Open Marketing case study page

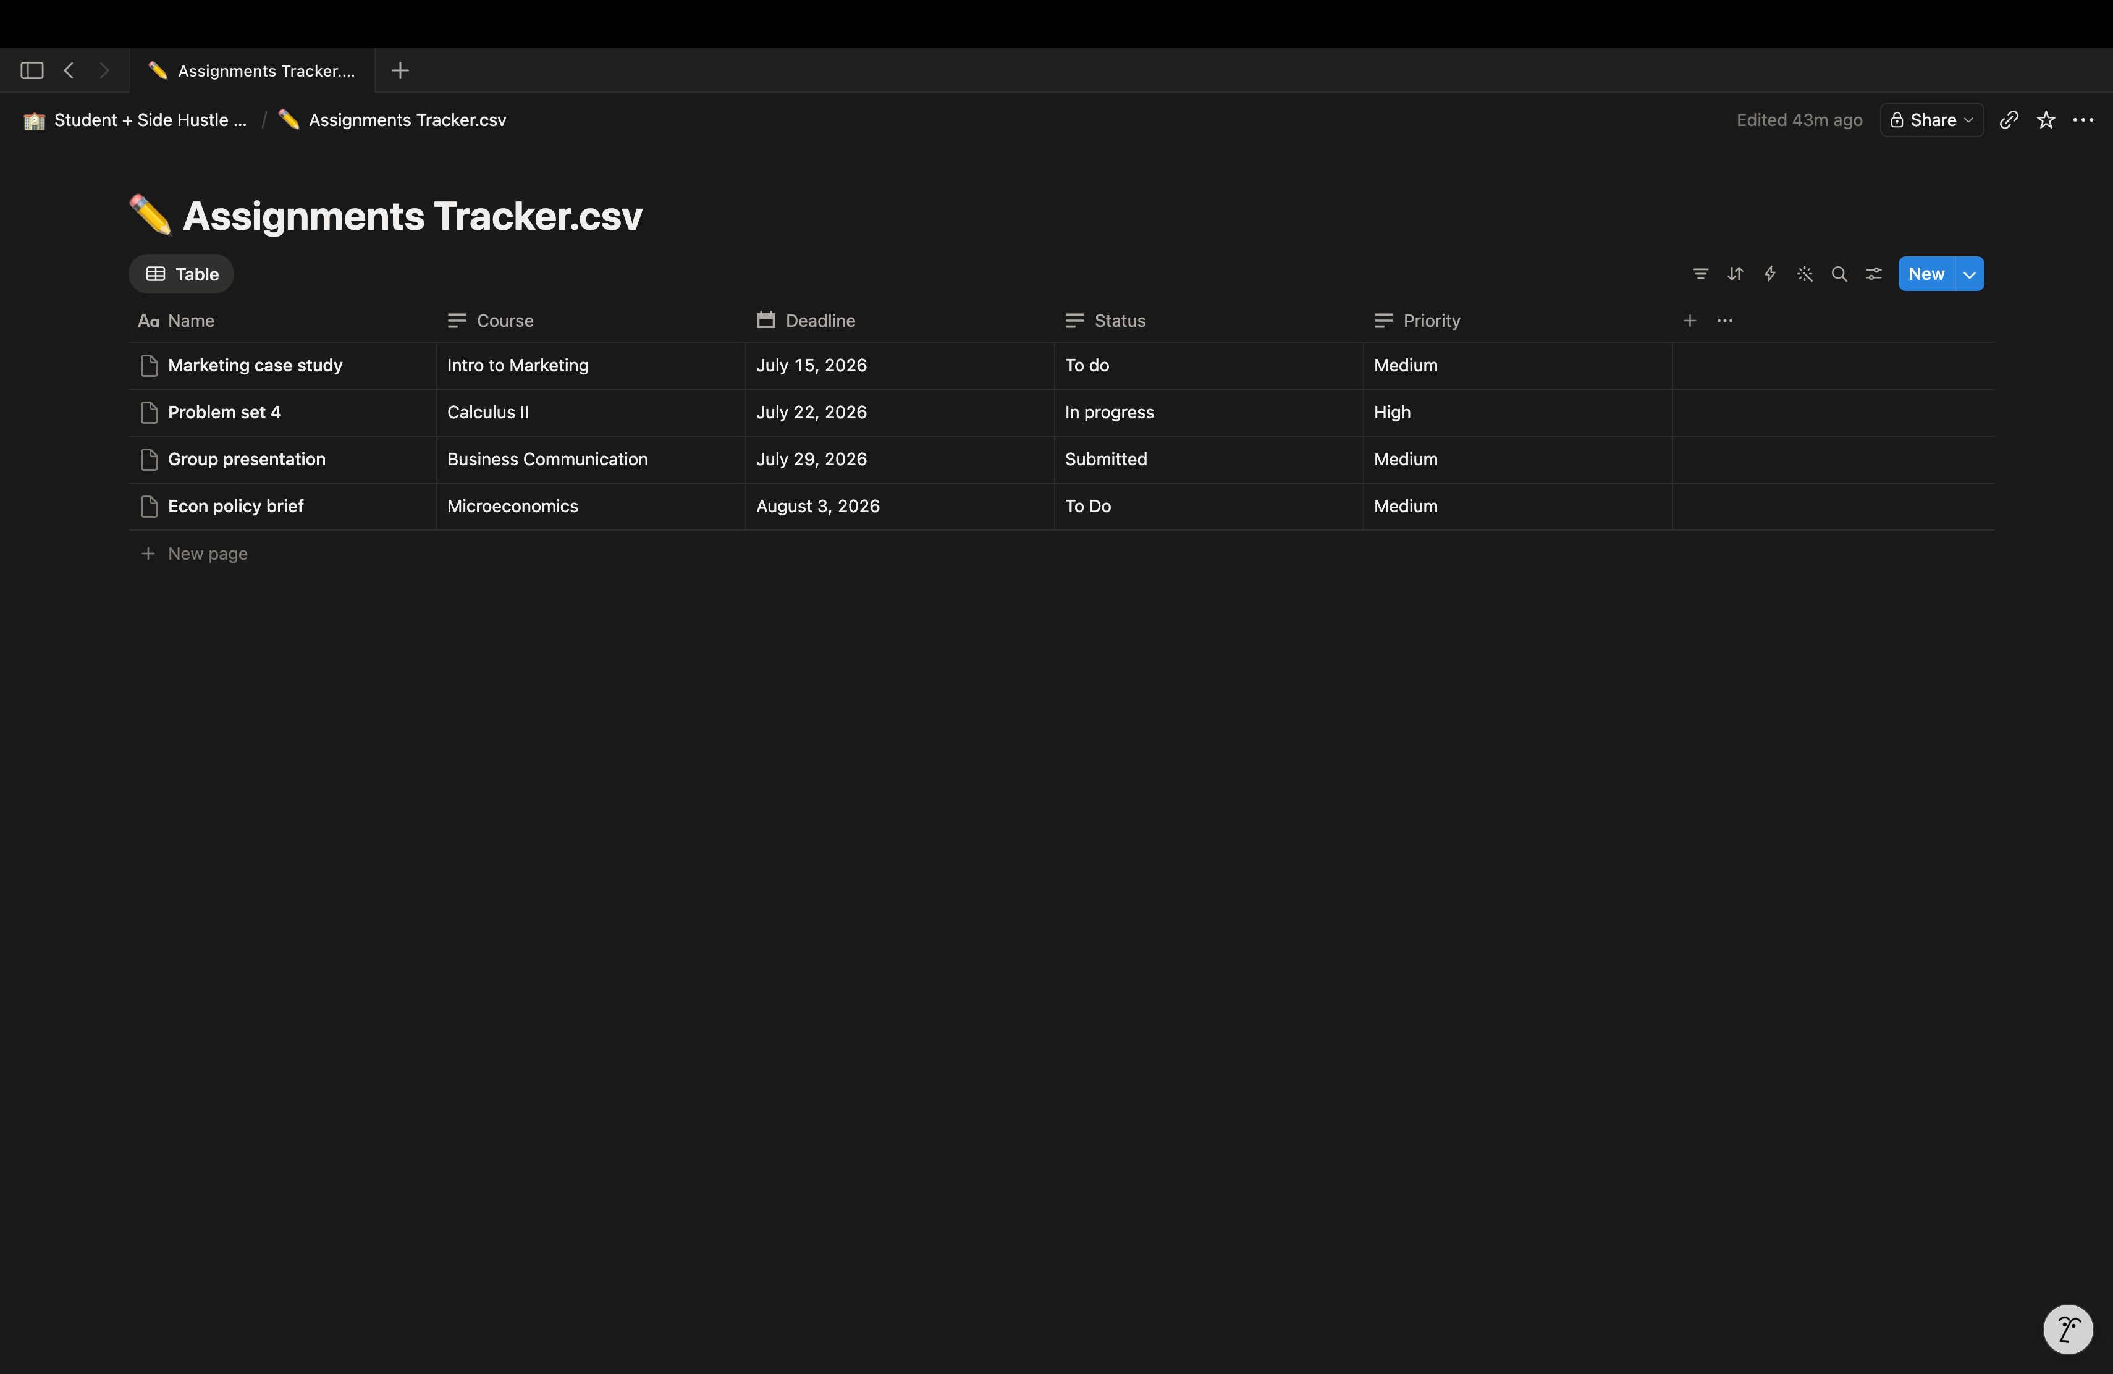click(255, 366)
